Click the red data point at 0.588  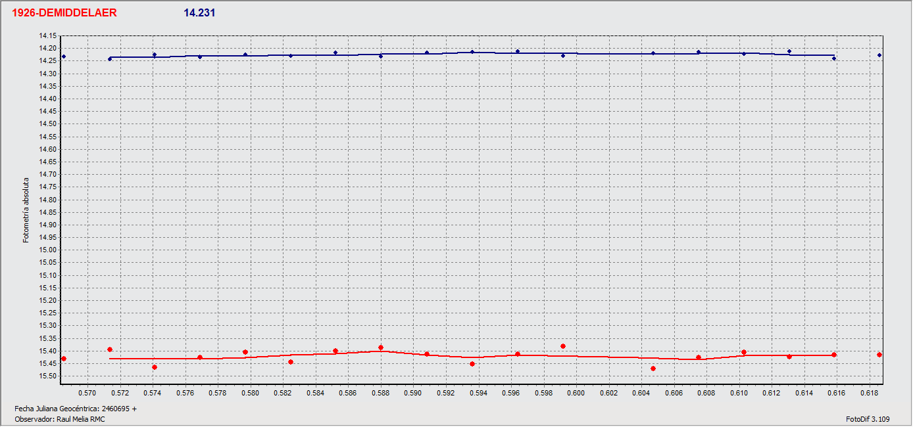[x=381, y=348]
